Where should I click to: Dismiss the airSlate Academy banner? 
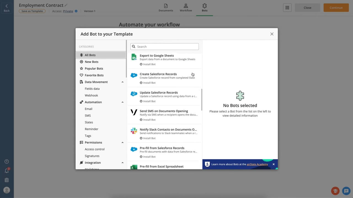274,164
